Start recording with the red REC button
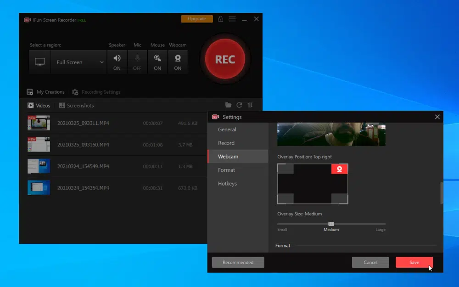This screenshot has width=459, height=287. 225,59
